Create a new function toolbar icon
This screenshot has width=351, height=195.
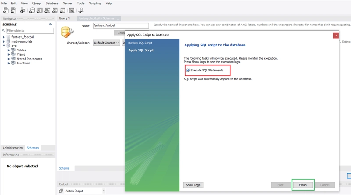62,10
